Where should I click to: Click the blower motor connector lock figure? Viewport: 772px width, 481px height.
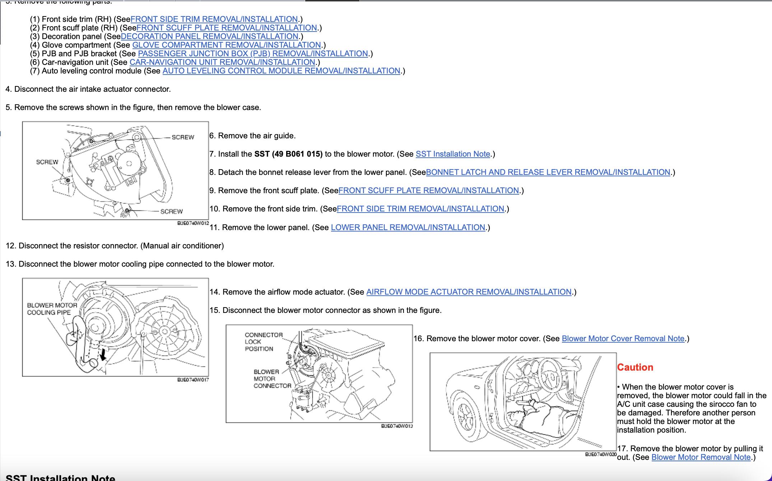coord(319,374)
